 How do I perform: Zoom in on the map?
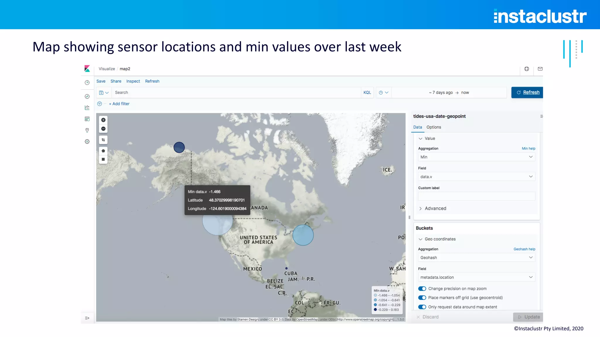click(103, 120)
